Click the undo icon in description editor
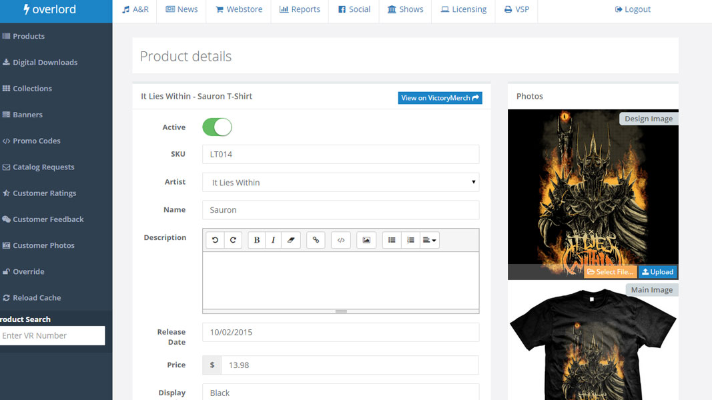 pyautogui.click(x=215, y=240)
